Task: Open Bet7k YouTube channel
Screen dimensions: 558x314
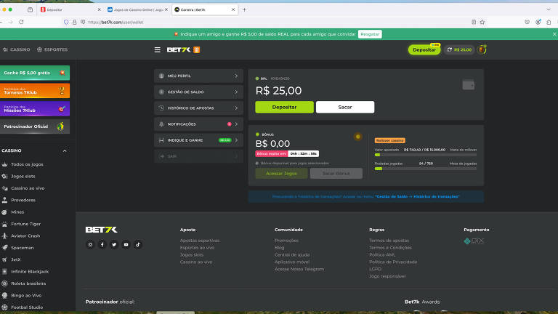Action: point(126,244)
